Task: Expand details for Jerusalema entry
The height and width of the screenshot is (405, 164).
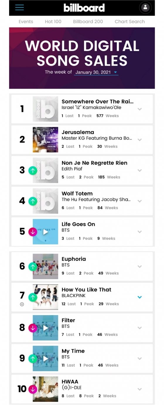Action: pyautogui.click(x=140, y=140)
